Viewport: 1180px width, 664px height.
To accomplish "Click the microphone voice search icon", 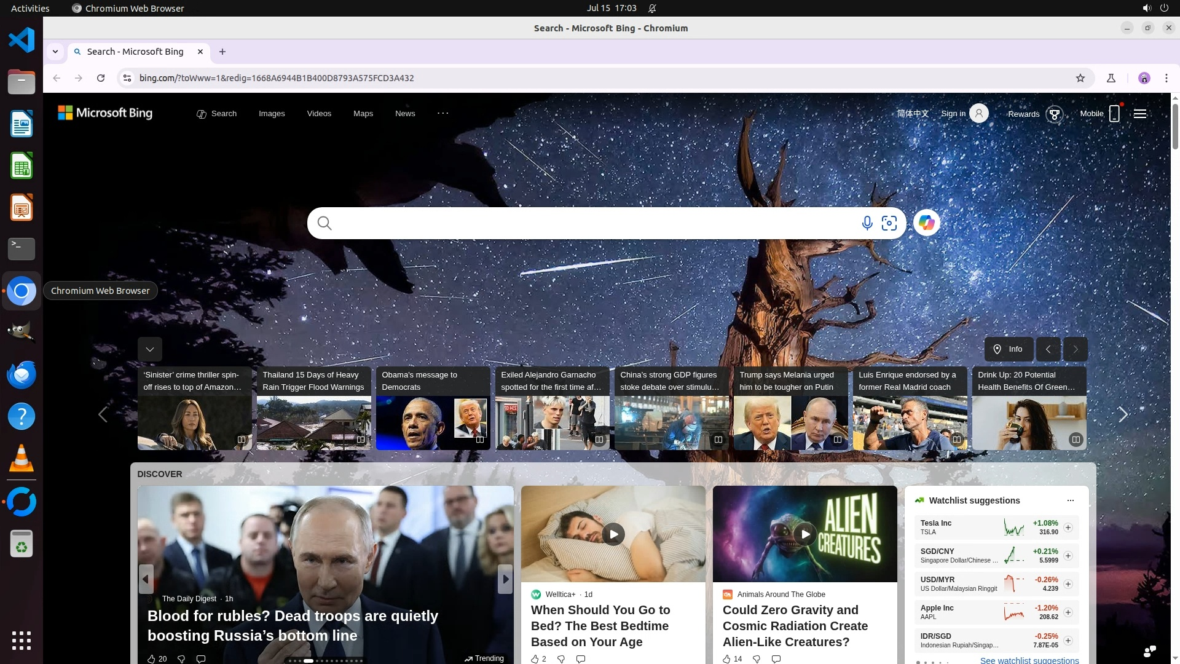I will coord(867,223).
